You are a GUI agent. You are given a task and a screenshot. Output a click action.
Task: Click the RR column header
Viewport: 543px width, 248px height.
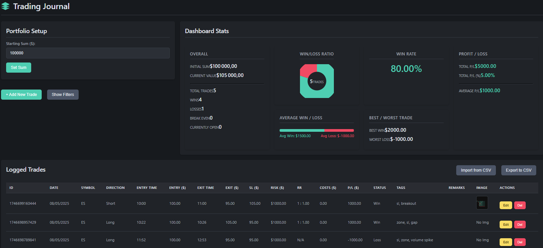(299, 188)
